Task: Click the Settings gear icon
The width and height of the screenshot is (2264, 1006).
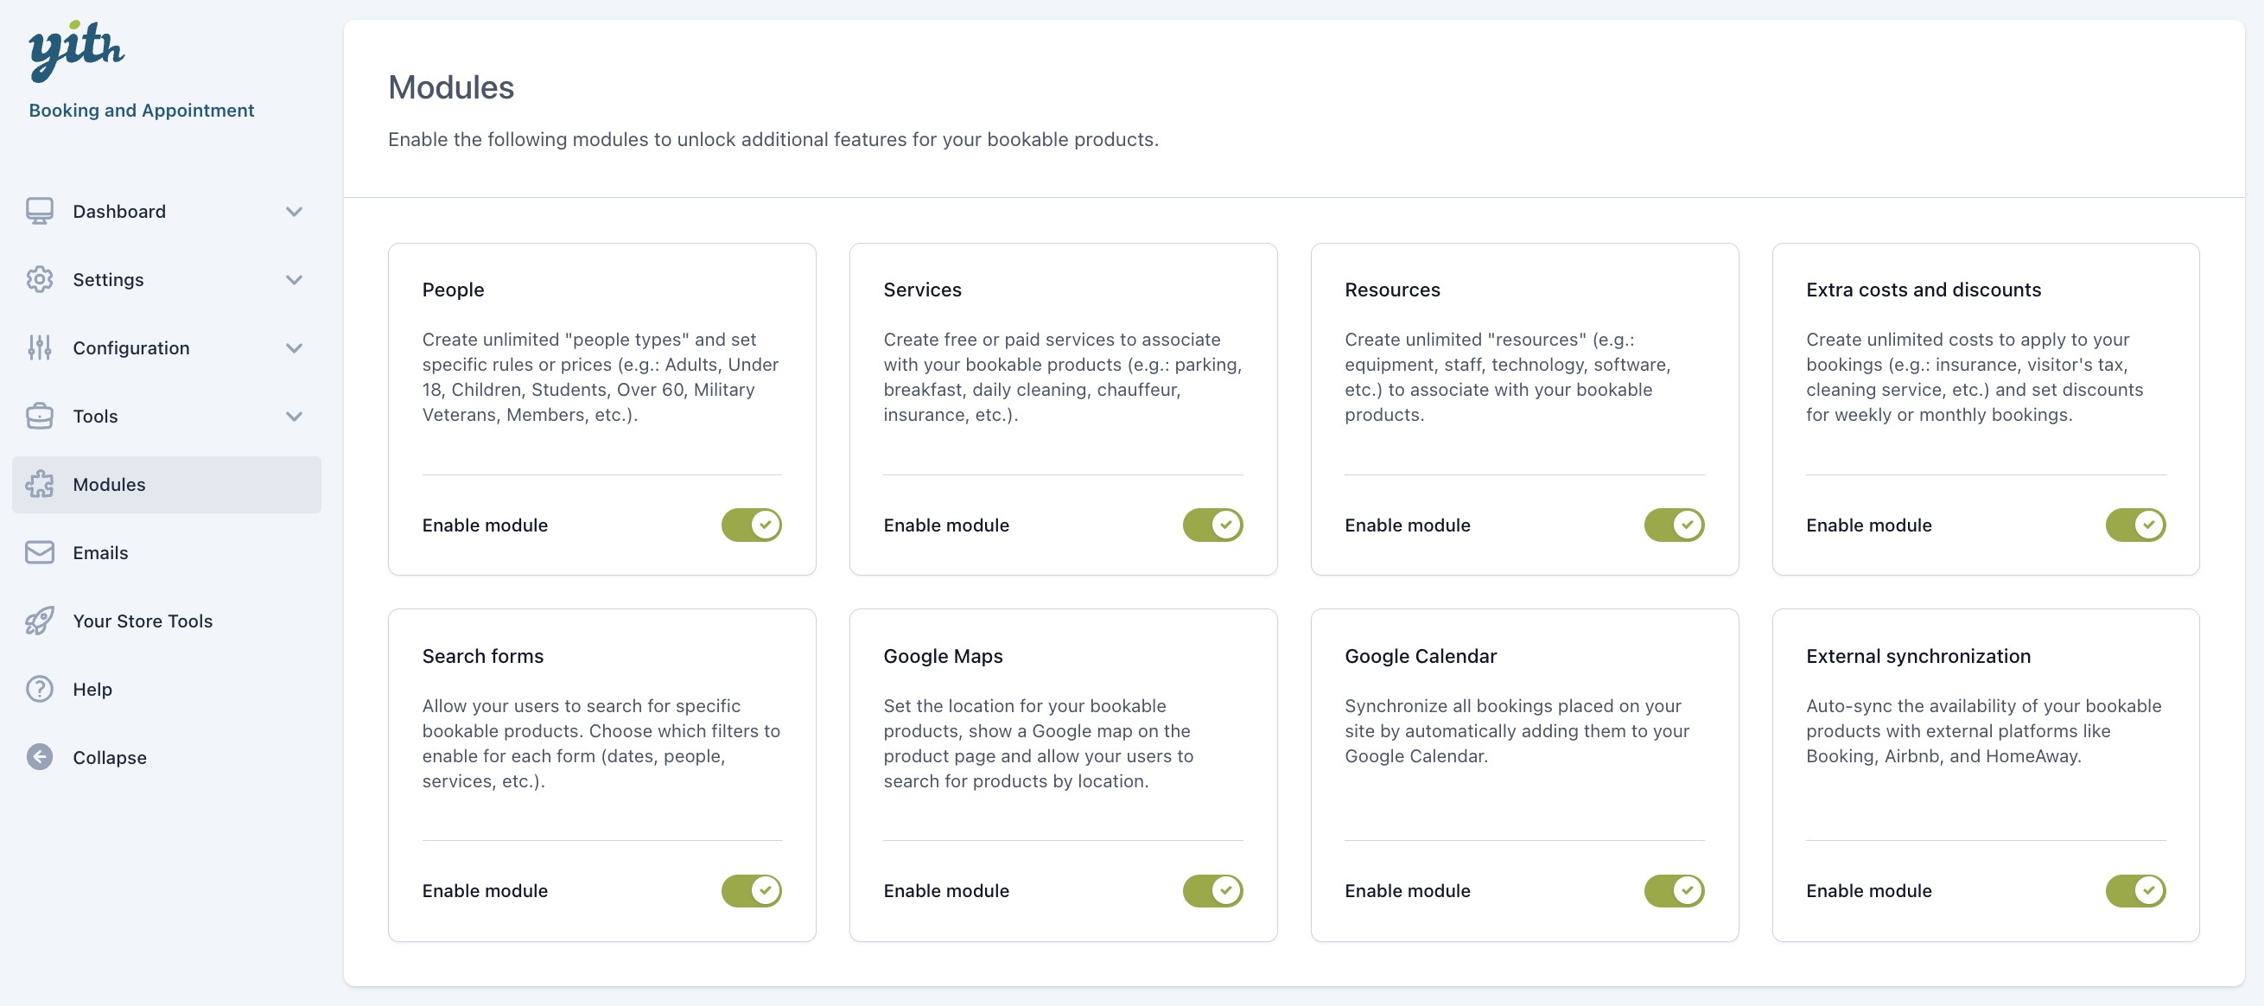Action: coord(40,280)
